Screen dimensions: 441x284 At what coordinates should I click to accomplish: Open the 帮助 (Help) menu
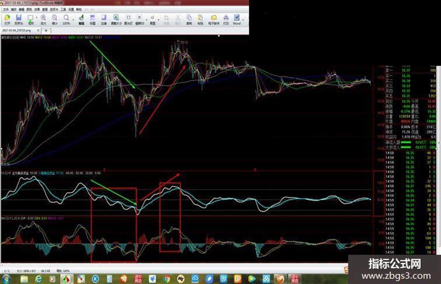pos(79,9)
